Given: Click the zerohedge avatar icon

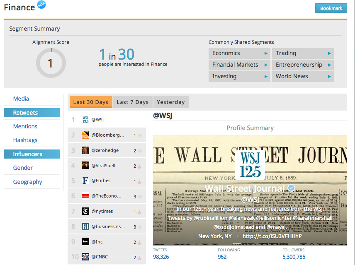Looking at the screenshot, I should (x=85, y=150).
